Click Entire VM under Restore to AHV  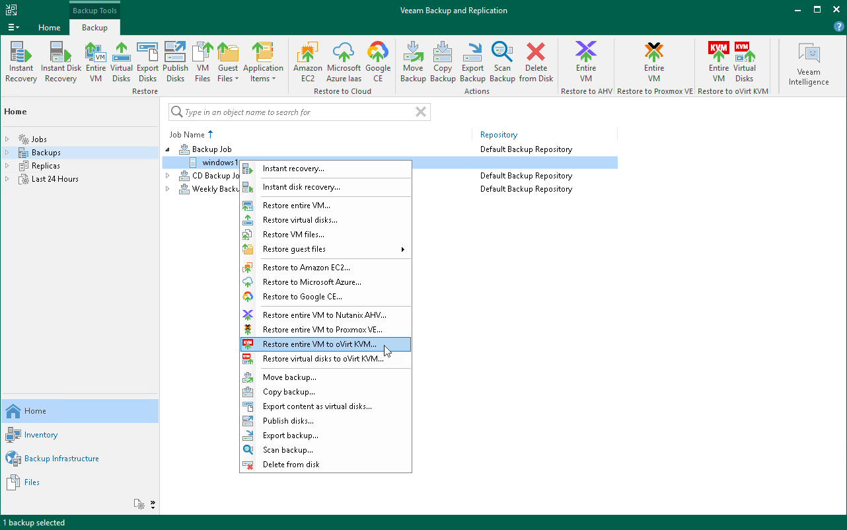click(586, 62)
